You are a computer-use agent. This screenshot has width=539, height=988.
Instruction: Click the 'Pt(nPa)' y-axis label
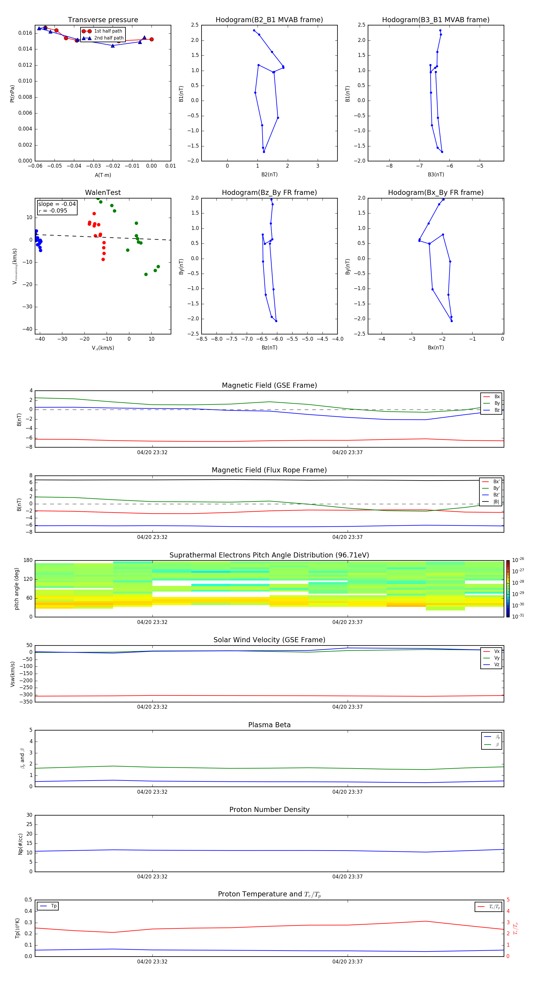coord(12,94)
